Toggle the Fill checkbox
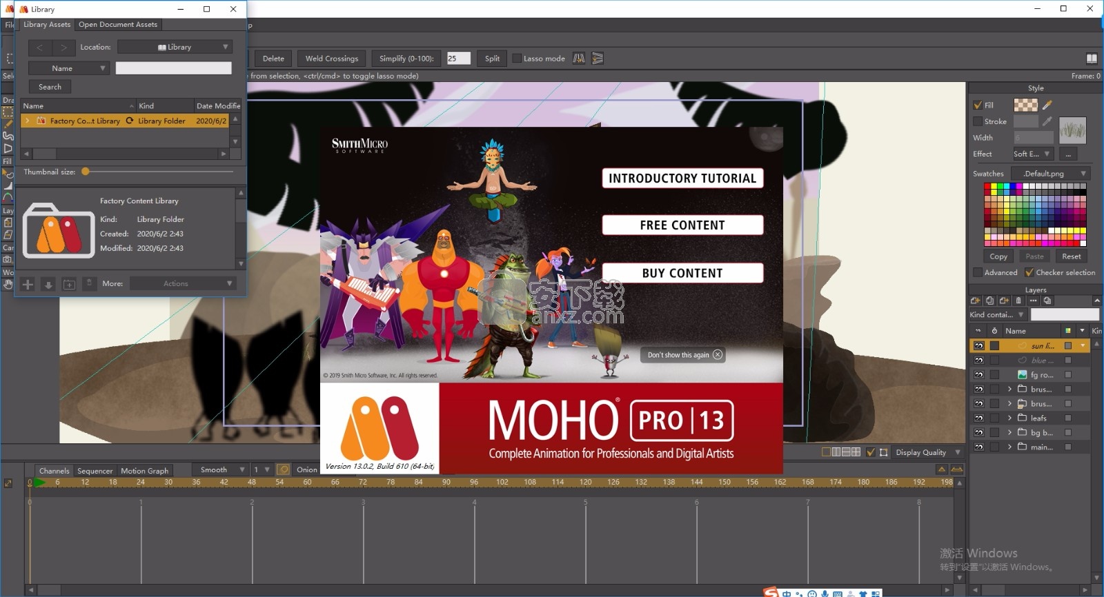The height and width of the screenshot is (597, 1104). click(x=978, y=105)
